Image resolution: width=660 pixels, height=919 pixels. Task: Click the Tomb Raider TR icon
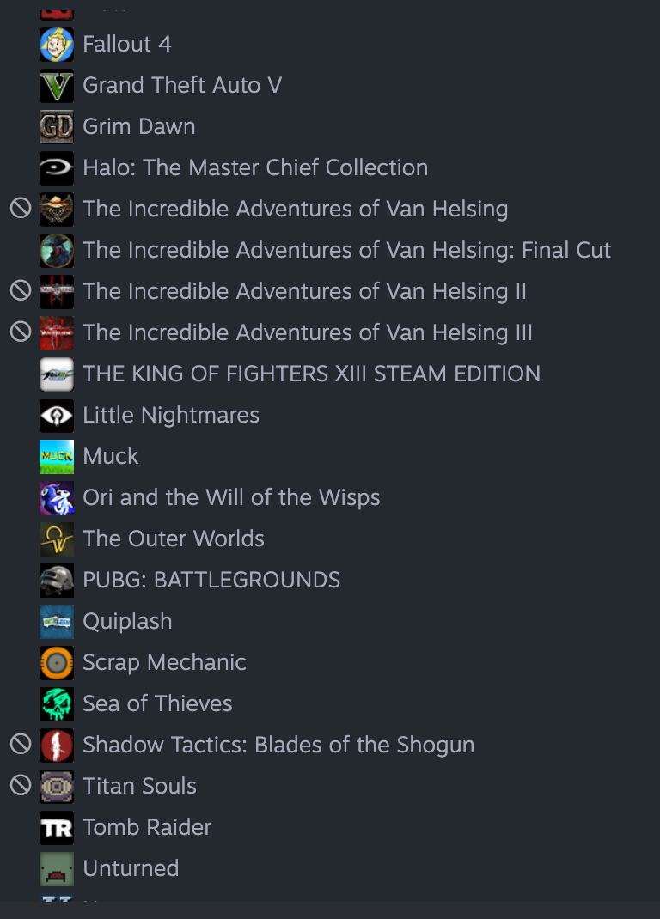tap(57, 828)
